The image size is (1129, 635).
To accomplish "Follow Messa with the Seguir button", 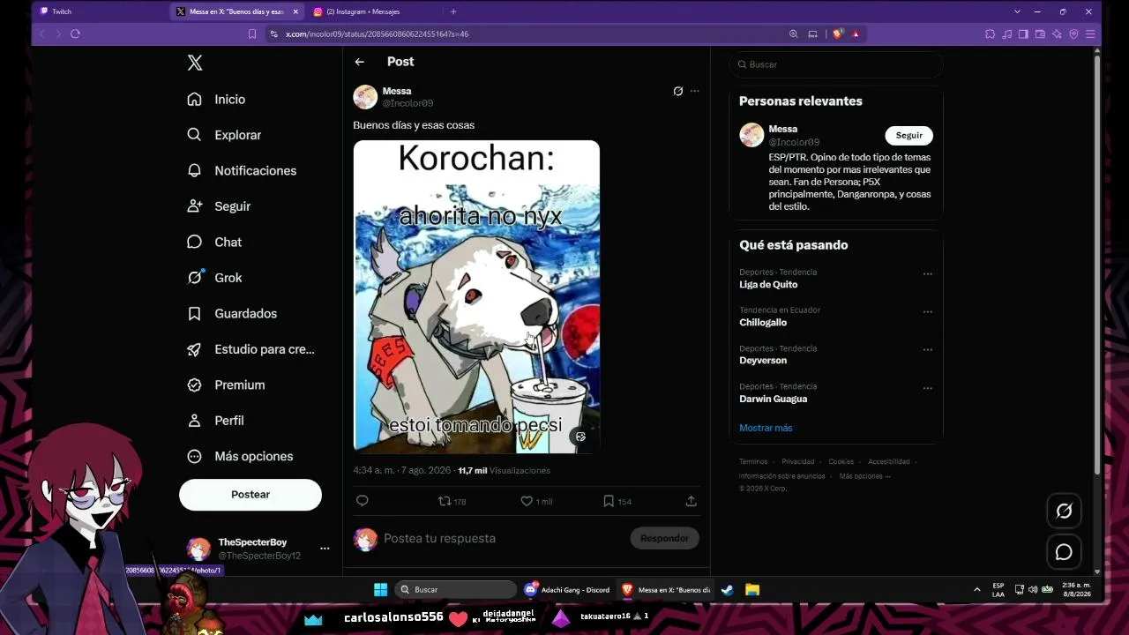I will click(x=908, y=136).
